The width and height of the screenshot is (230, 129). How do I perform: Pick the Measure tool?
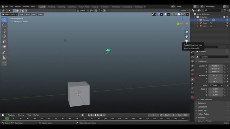click(4, 58)
